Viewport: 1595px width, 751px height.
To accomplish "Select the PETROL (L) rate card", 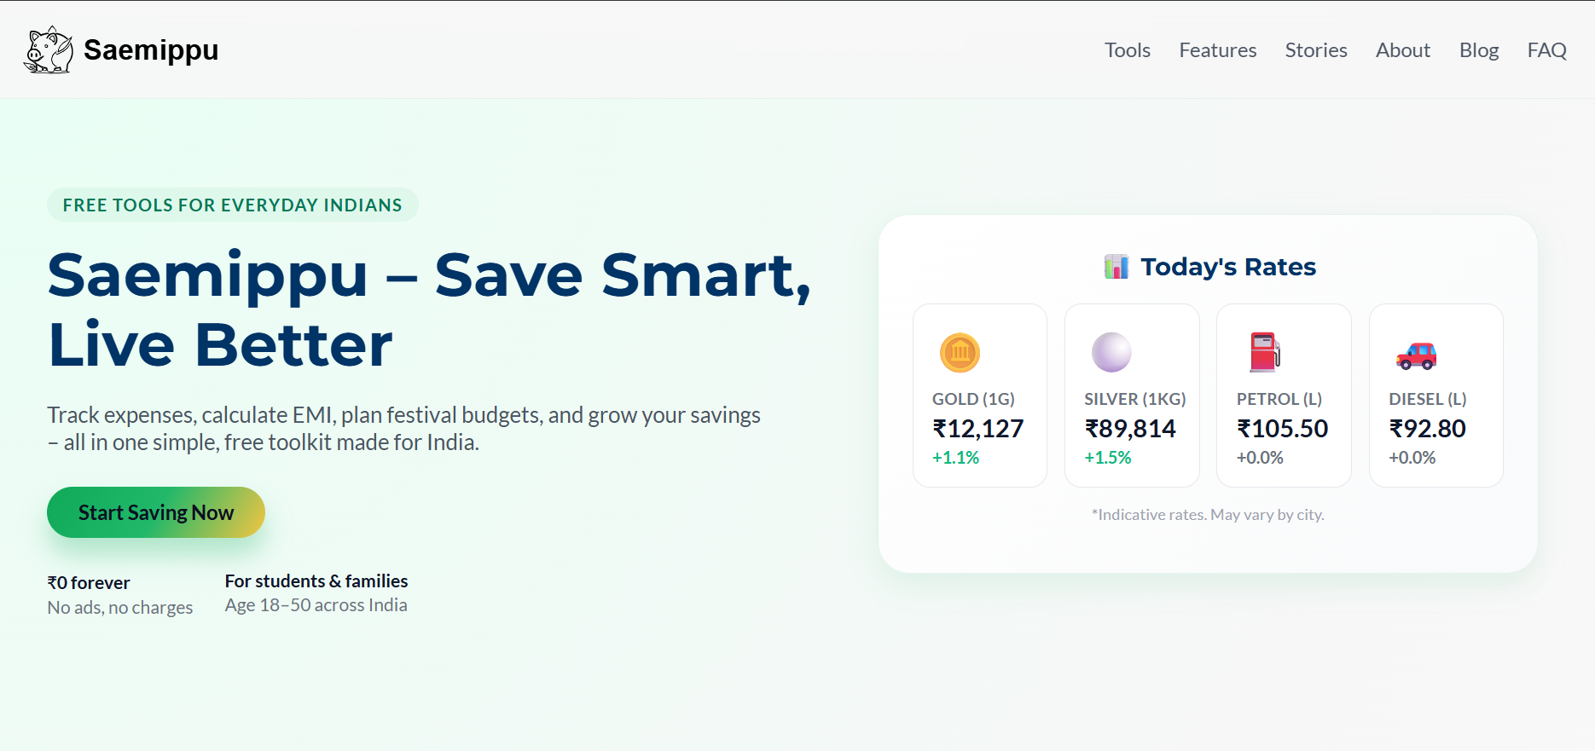I will [1283, 396].
